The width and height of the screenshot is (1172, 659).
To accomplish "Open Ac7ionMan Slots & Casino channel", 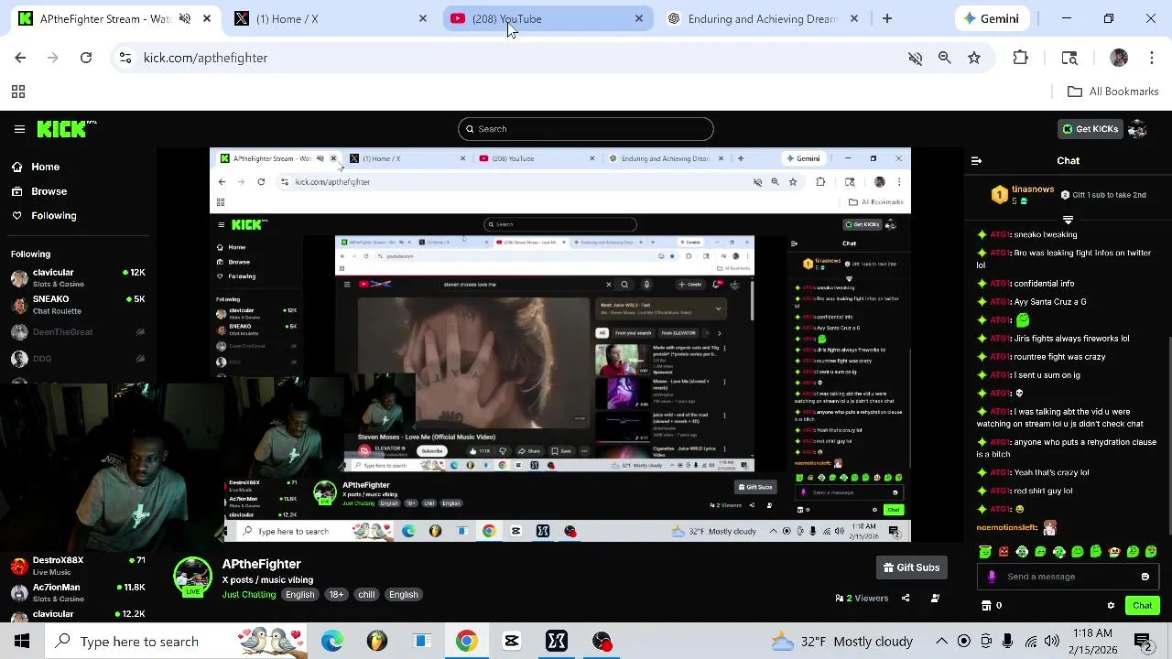I will 78,592.
